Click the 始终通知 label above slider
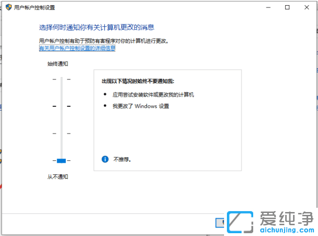 pyautogui.click(x=58, y=64)
